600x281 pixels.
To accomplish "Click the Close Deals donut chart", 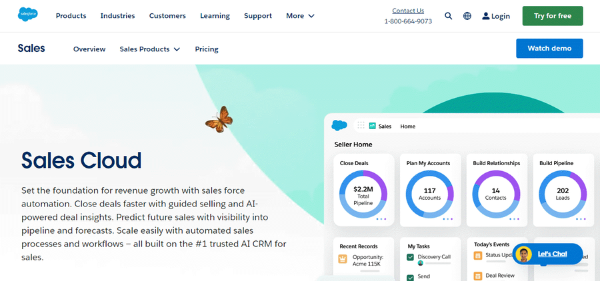I will (x=363, y=194).
